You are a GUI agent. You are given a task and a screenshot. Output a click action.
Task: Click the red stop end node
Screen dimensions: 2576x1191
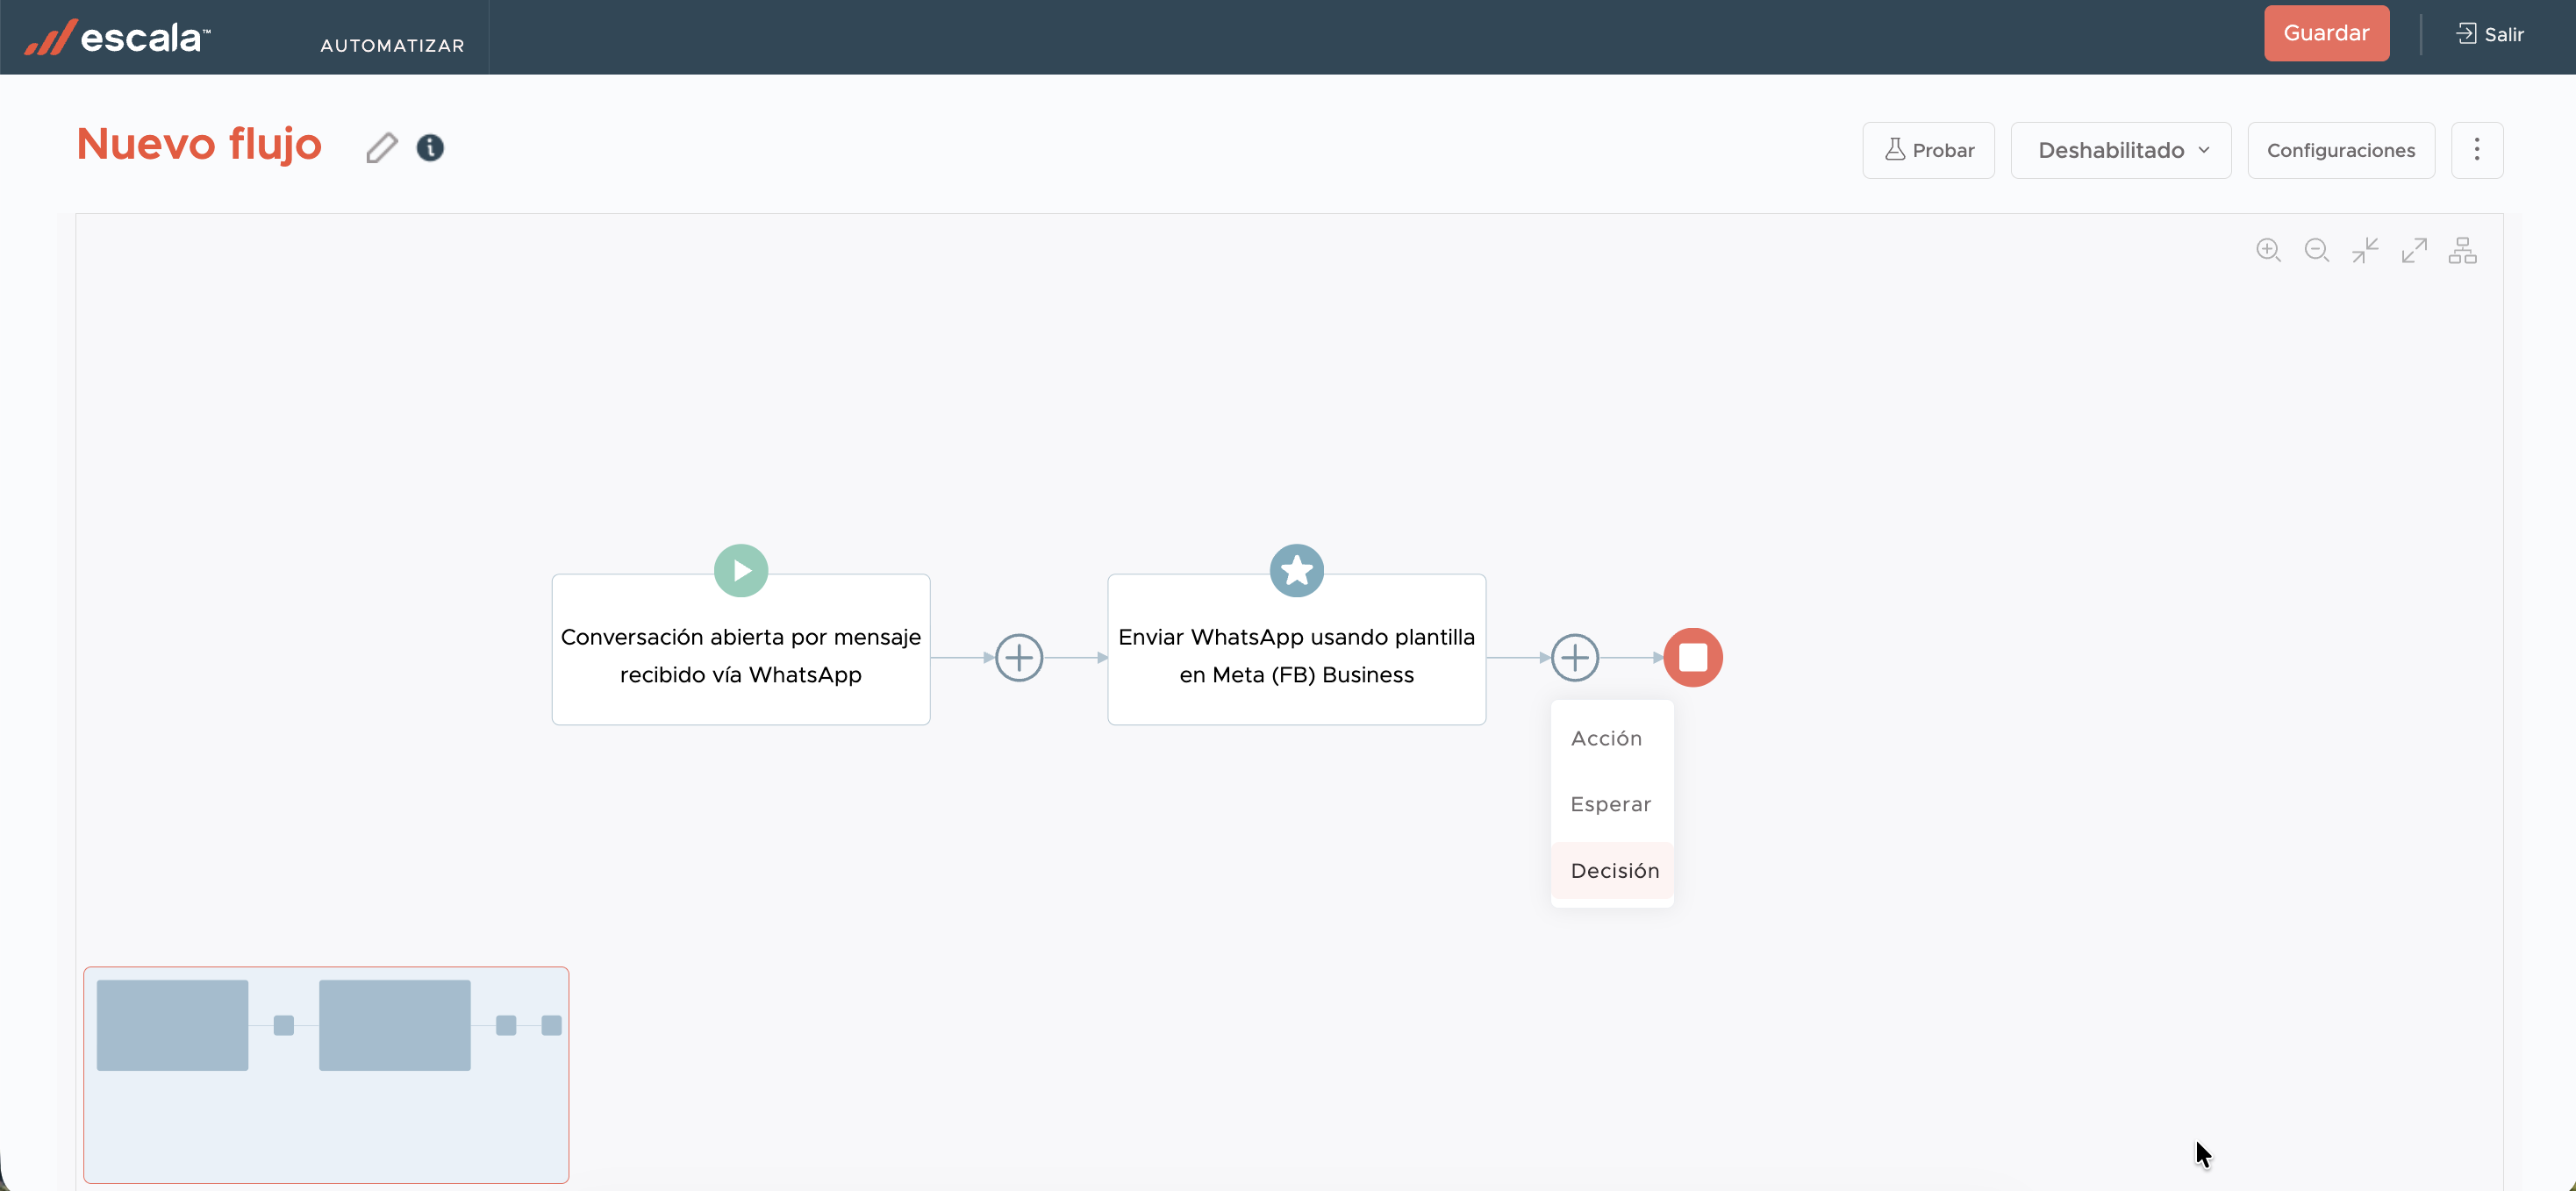coord(1692,657)
